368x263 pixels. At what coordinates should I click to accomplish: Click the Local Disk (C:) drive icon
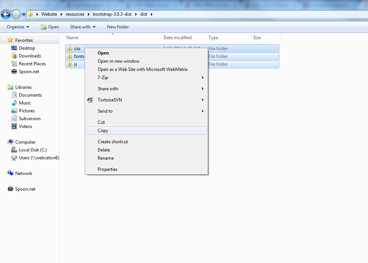[14, 150]
